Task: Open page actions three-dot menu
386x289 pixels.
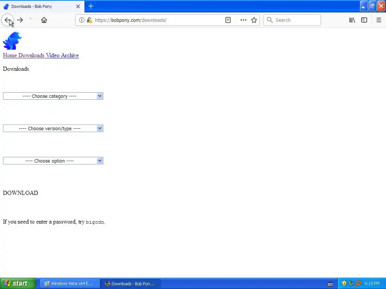Action: click(243, 20)
